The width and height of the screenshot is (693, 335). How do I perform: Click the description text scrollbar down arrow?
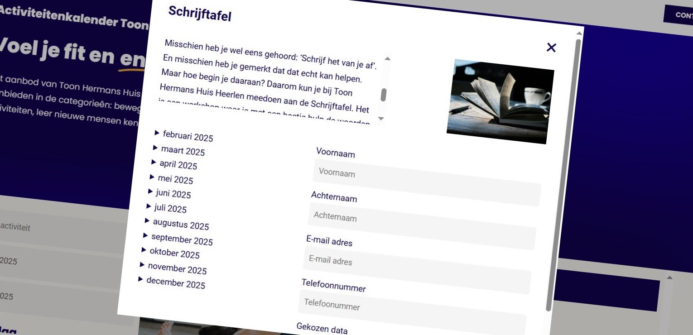click(381, 119)
